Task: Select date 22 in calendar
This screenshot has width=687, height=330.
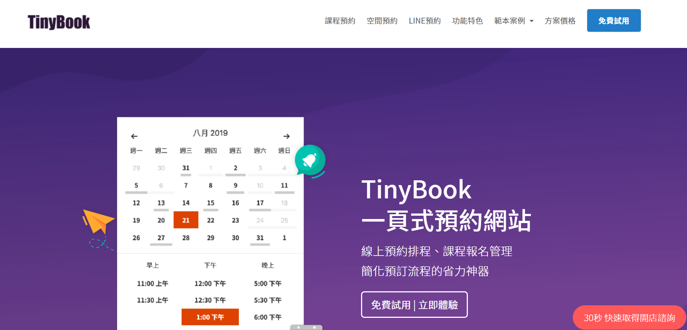Action: (x=211, y=220)
